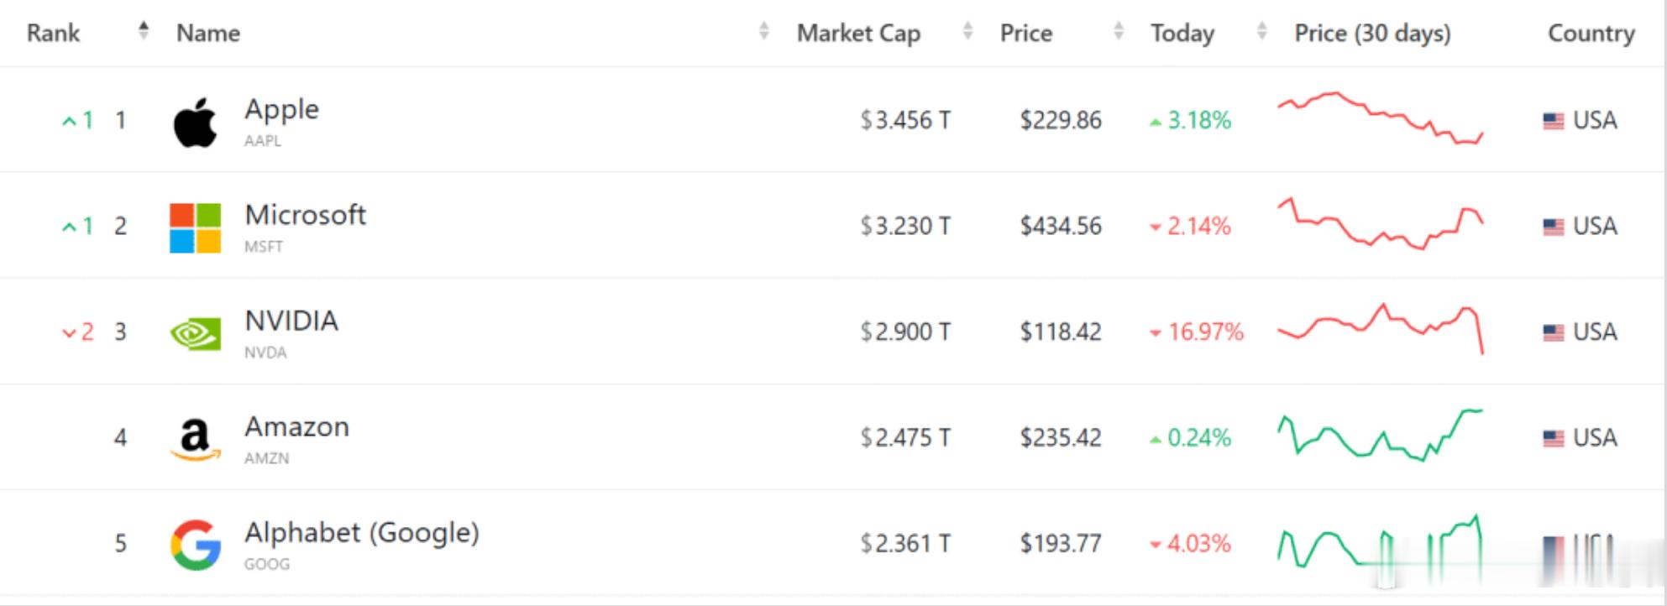Click the Google G logo
The width and height of the screenshot is (1667, 606).
pyautogui.click(x=195, y=545)
